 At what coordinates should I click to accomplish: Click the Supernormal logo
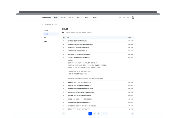point(46,18)
